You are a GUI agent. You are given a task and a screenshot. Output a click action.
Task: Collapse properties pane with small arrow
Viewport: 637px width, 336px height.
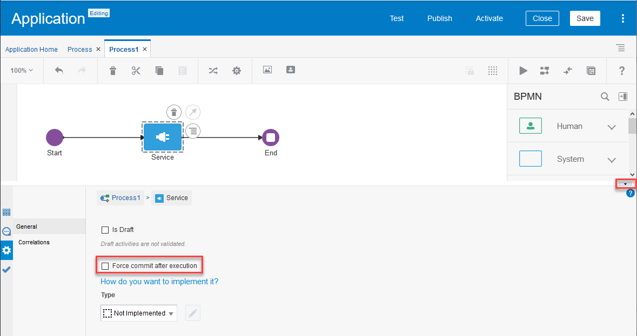coord(625,184)
